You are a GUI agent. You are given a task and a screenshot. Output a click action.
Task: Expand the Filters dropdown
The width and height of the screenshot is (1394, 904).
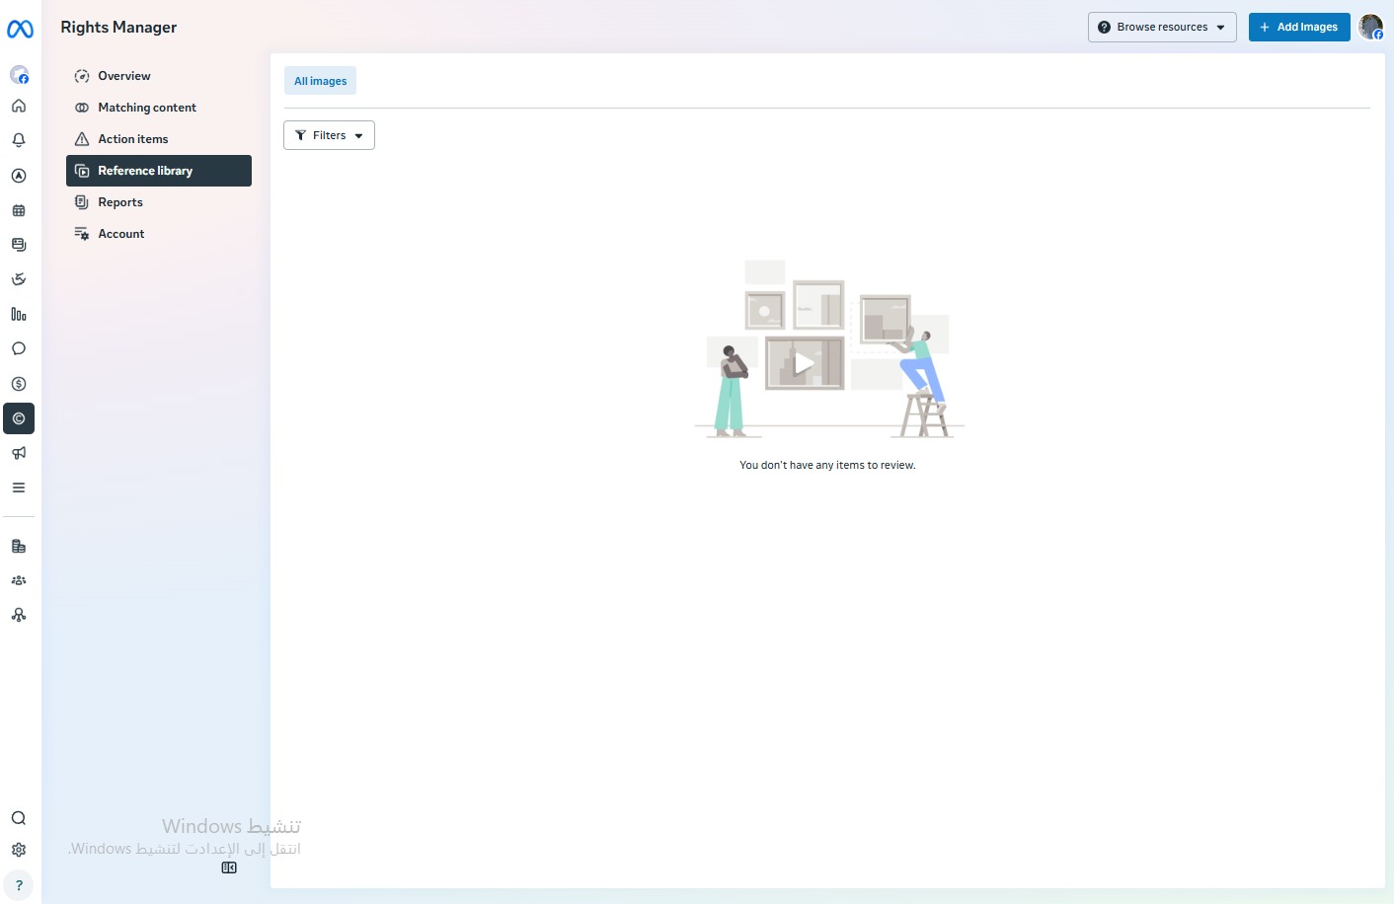pyautogui.click(x=329, y=135)
